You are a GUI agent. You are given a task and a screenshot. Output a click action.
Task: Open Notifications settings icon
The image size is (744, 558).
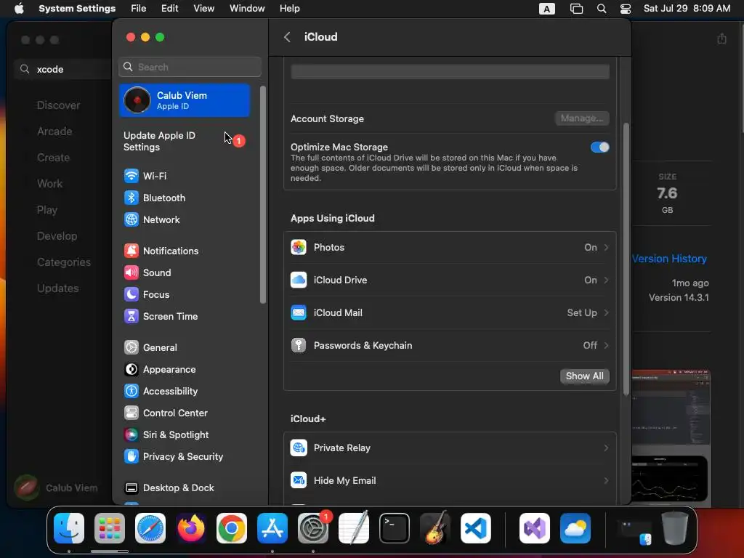(132, 251)
